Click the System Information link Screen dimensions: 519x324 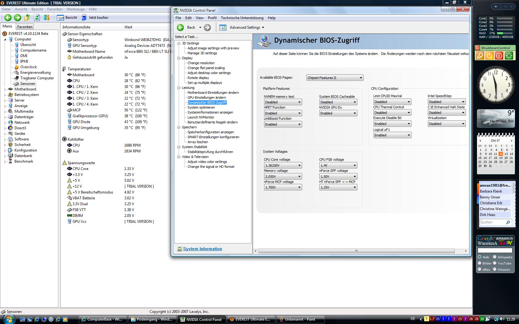(203, 249)
